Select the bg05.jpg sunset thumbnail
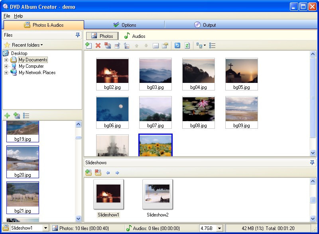 pos(242,74)
